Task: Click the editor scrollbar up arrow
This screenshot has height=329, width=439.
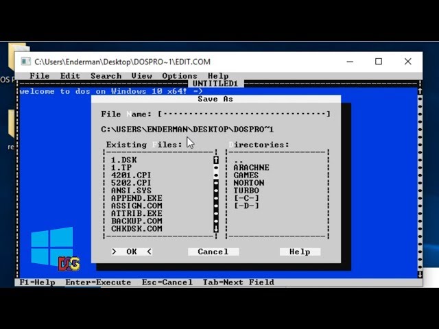Action: tap(420, 91)
